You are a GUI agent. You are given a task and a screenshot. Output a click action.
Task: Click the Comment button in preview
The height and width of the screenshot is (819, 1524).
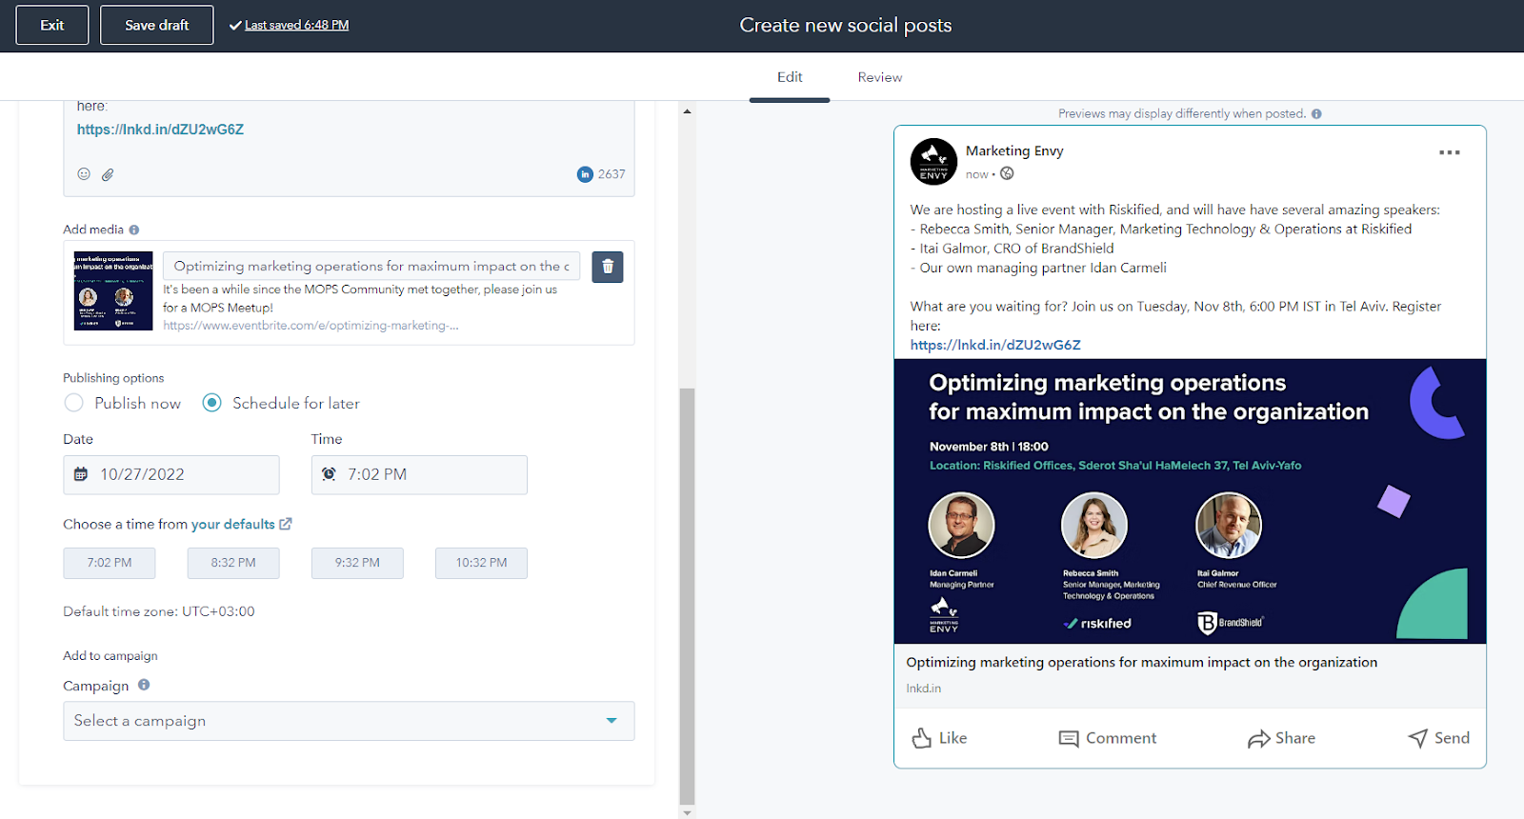(x=1108, y=738)
